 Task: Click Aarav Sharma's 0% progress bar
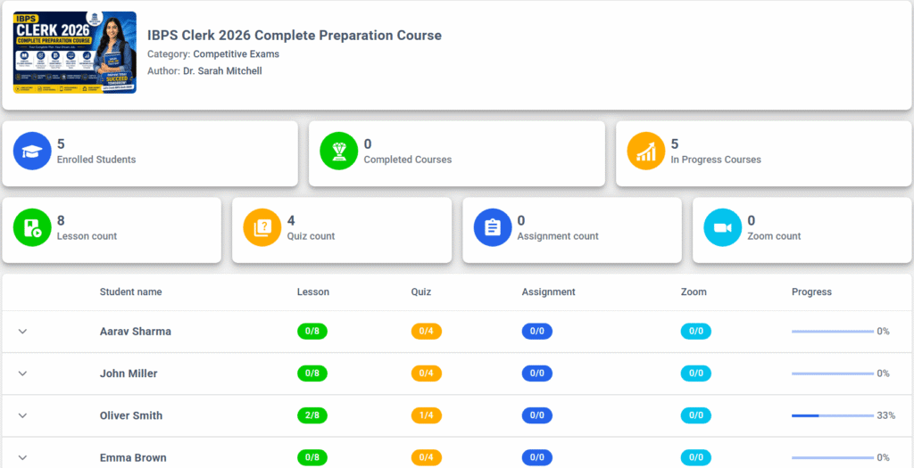click(x=833, y=332)
